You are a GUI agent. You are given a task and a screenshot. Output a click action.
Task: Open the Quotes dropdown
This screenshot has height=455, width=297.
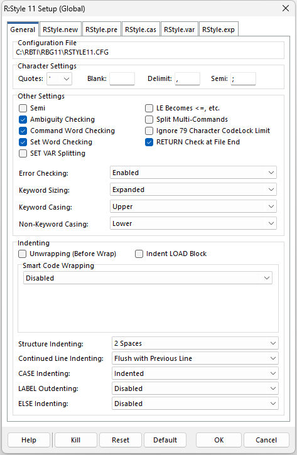tap(59, 79)
